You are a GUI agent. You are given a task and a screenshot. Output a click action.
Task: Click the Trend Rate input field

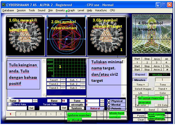click(x=17, y=108)
